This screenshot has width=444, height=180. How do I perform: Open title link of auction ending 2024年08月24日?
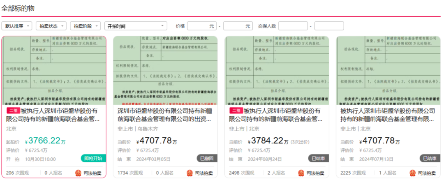pos(276,115)
